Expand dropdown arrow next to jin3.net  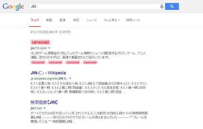pos(44,108)
